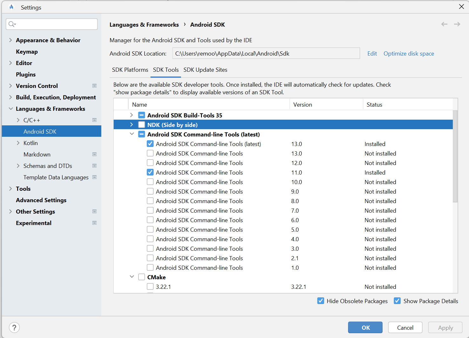Switch to SDK Platforms tab
The width and height of the screenshot is (469, 338).
coord(130,70)
